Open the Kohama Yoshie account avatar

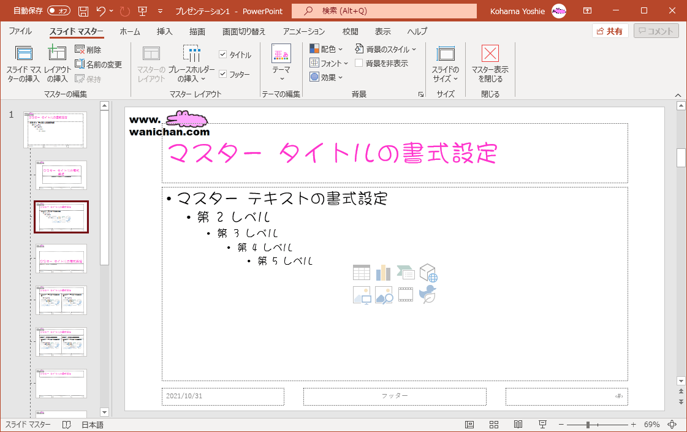point(559,11)
